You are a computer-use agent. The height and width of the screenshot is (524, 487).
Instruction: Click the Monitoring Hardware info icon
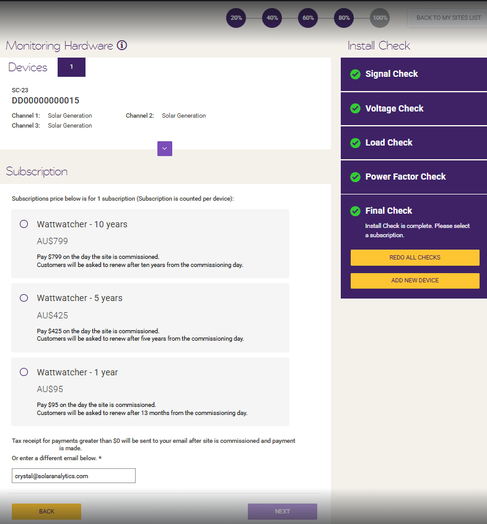(x=122, y=45)
